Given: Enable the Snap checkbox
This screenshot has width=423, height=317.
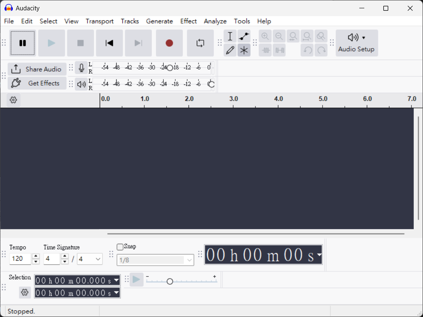Looking at the screenshot, I should pos(120,247).
